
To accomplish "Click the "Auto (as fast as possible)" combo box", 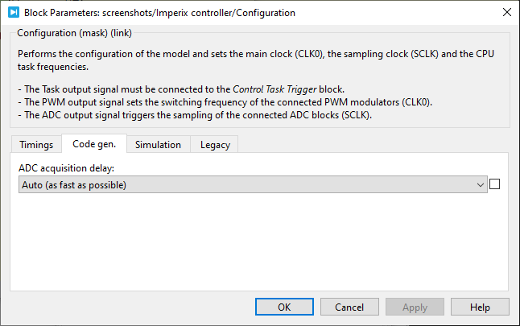I will pos(250,184).
